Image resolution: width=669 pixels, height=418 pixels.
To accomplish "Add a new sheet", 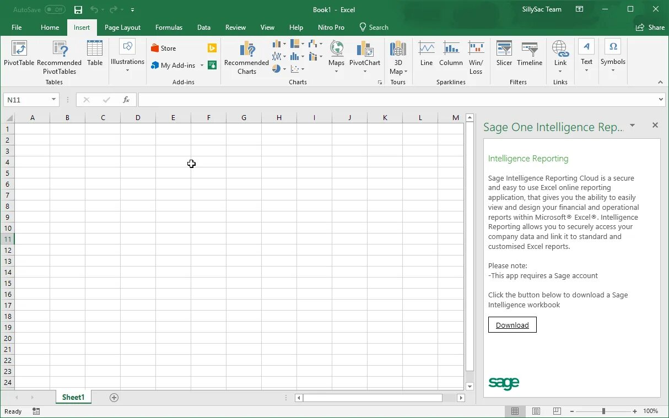I will click(114, 397).
